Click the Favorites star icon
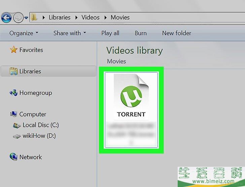Screen dimensions: 245x187 pos(13,50)
